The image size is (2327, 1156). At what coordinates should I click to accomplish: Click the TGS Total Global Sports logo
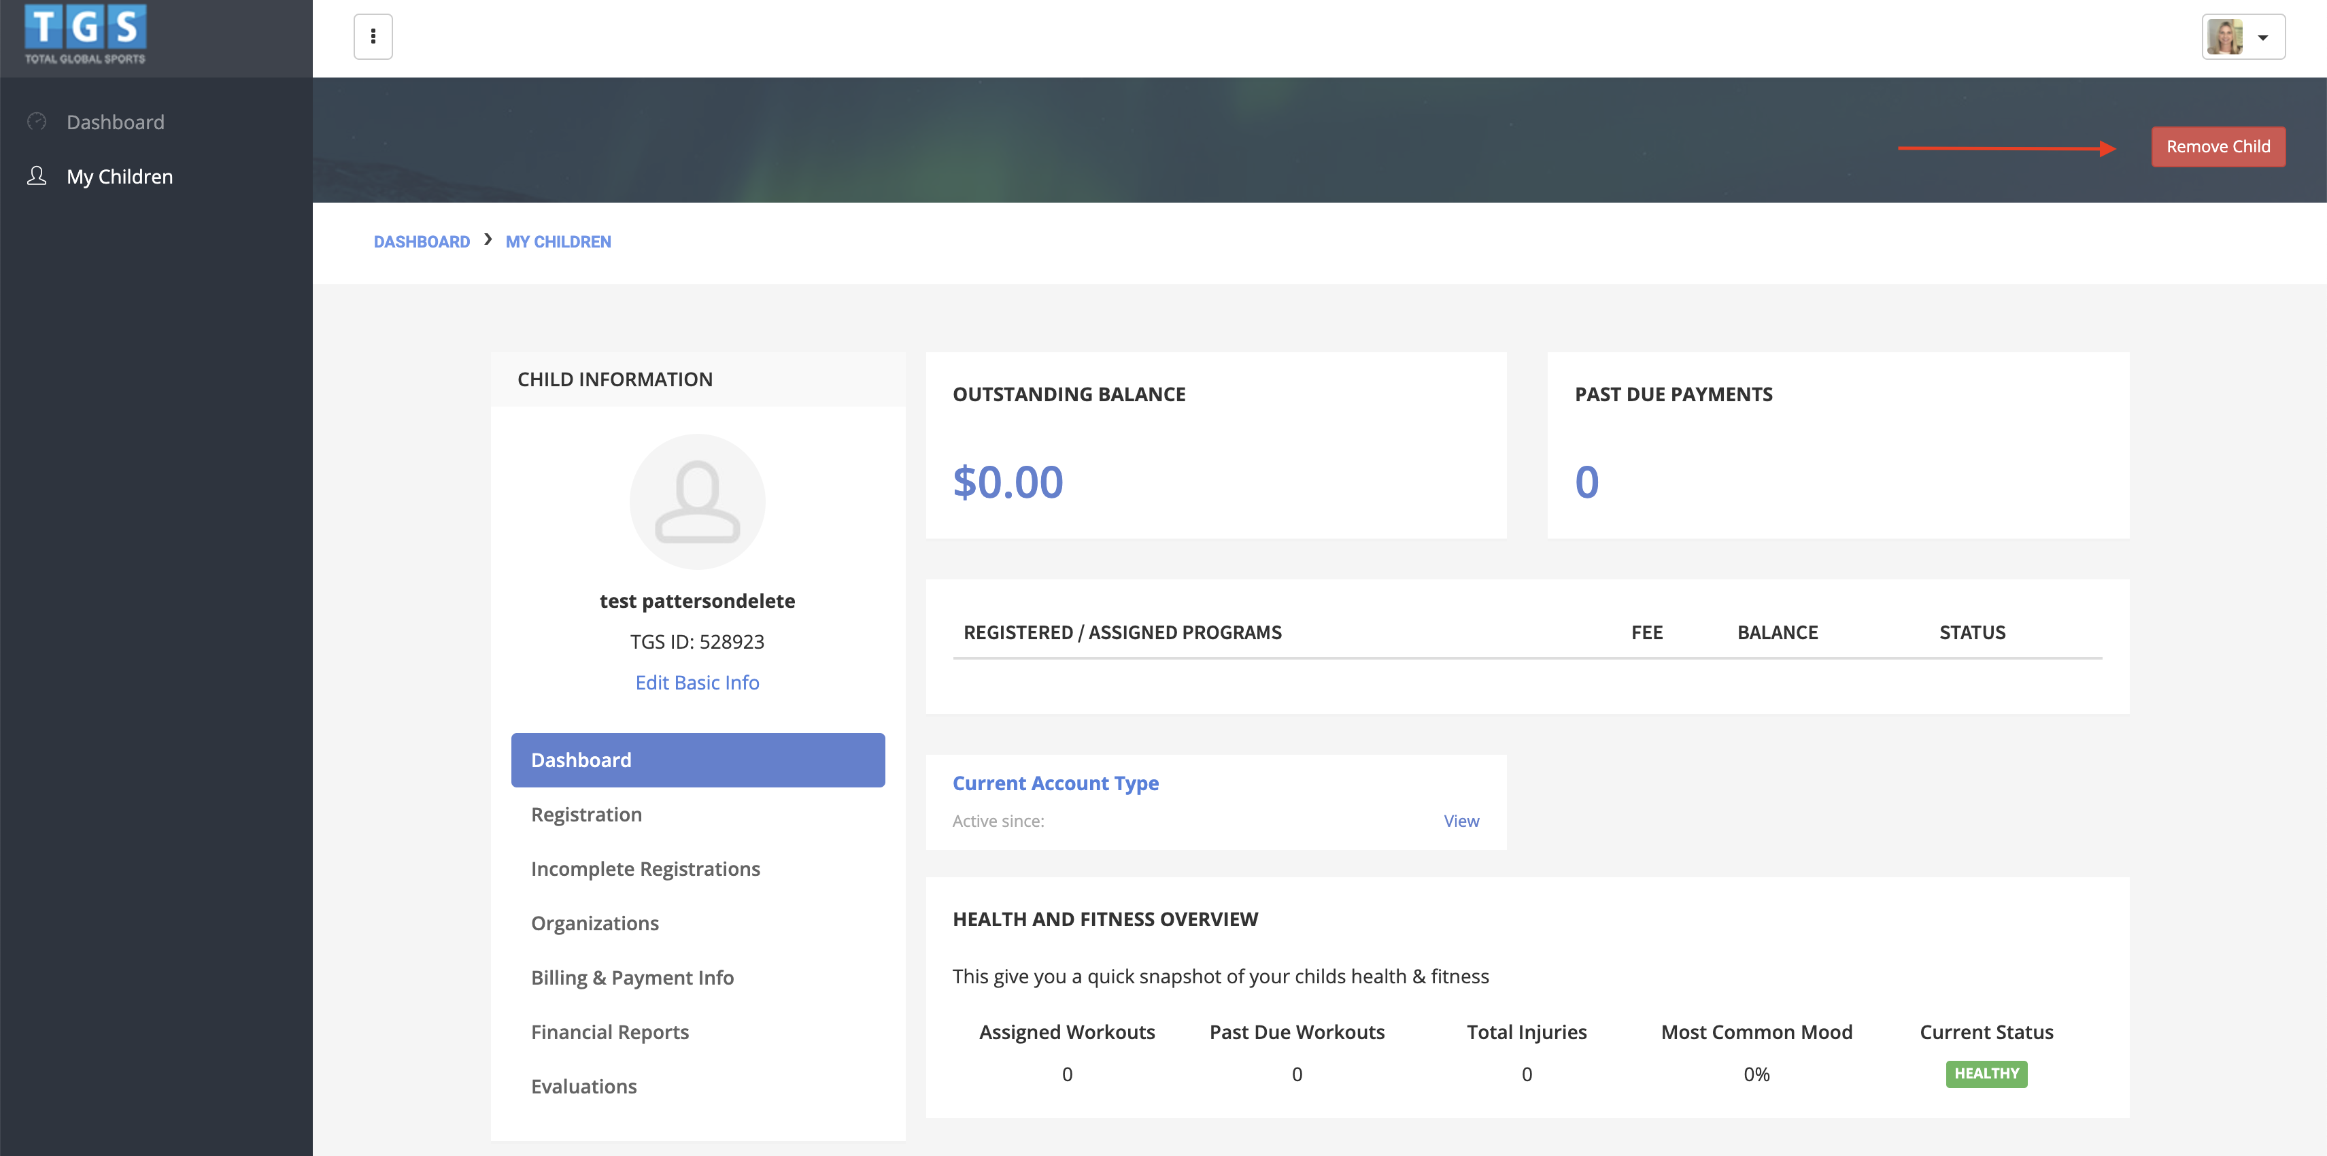pos(85,34)
